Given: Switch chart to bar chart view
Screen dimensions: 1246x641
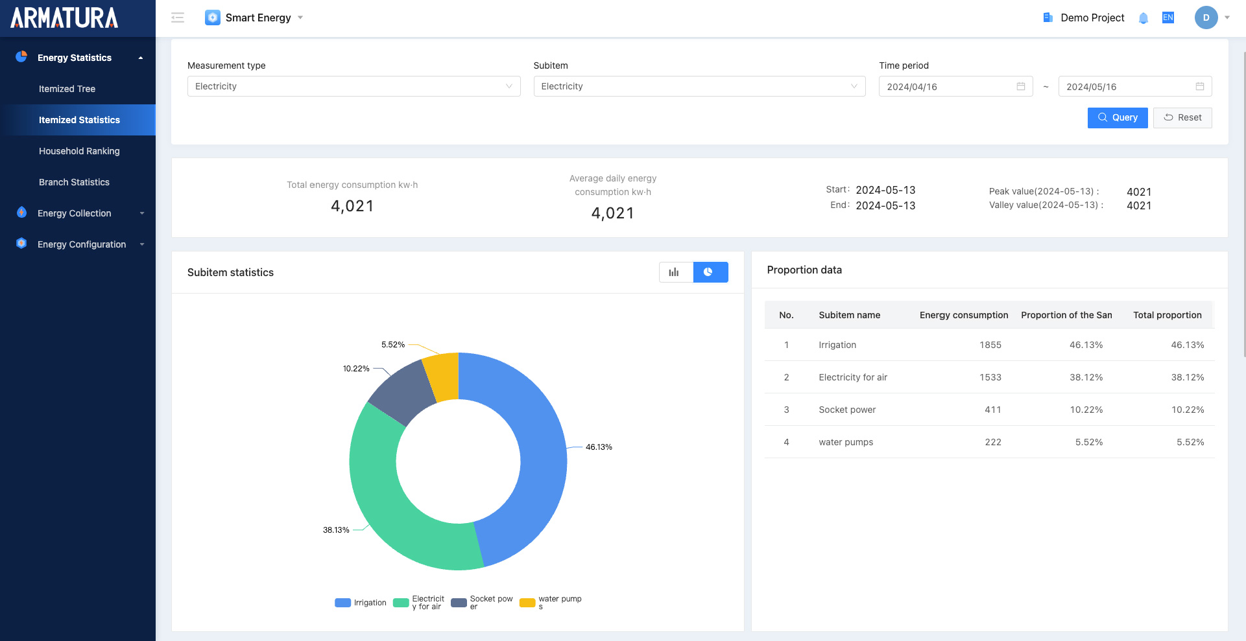Looking at the screenshot, I should pos(675,272).
